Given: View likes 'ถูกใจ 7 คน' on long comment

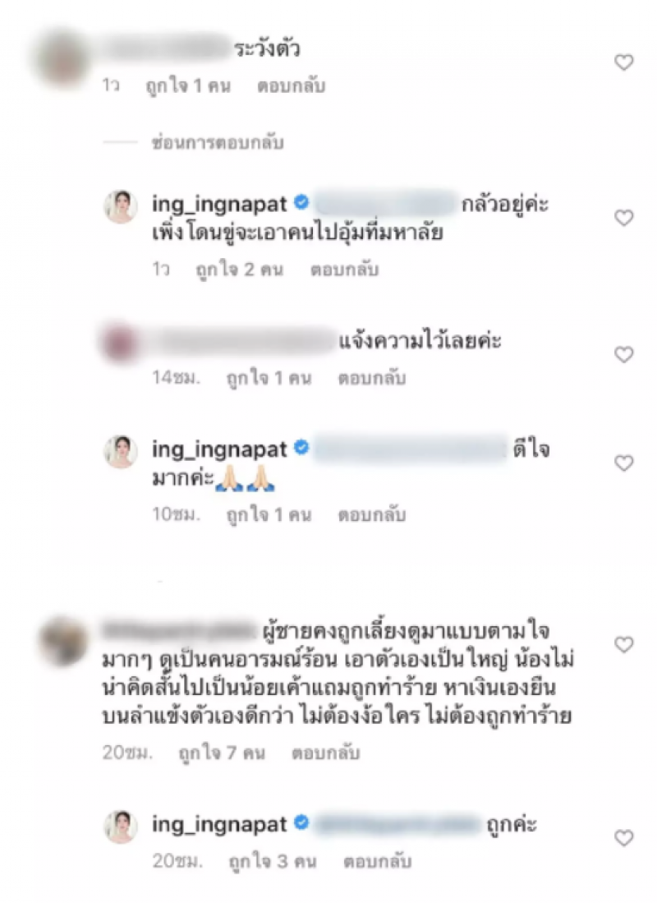Looking at the screenshot, I should tap(222, 753).
